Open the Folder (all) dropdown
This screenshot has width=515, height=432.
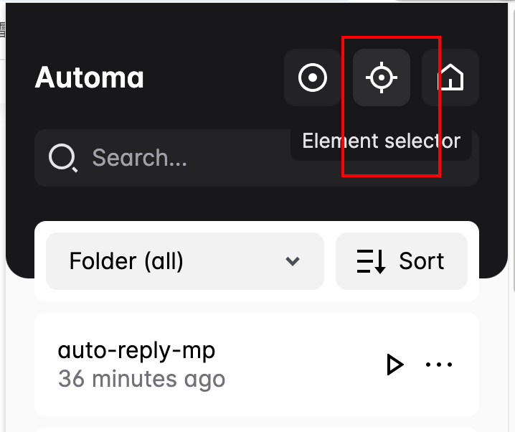[184, 261]
